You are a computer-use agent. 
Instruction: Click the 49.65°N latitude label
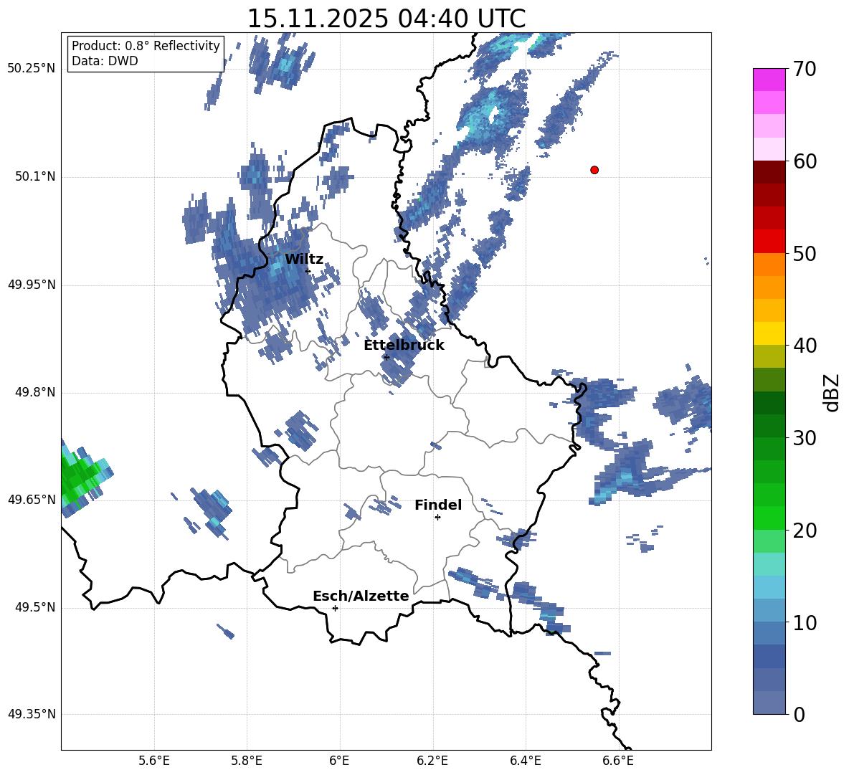32,499
